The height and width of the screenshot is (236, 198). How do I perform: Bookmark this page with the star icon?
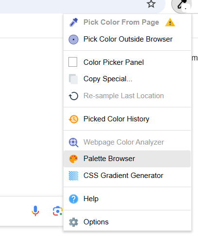pos(151,4)
